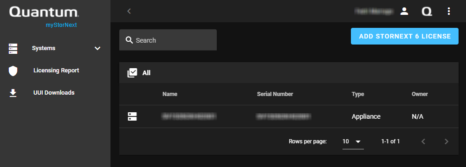Go to next page arrow
This screenshot has height=167, width=466.
tap(446, 142)
